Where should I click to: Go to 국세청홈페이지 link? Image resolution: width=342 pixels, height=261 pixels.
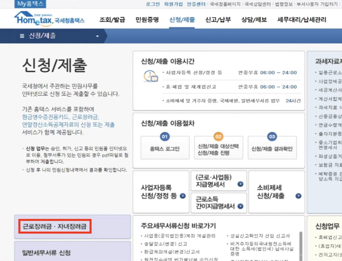[225, 4]
